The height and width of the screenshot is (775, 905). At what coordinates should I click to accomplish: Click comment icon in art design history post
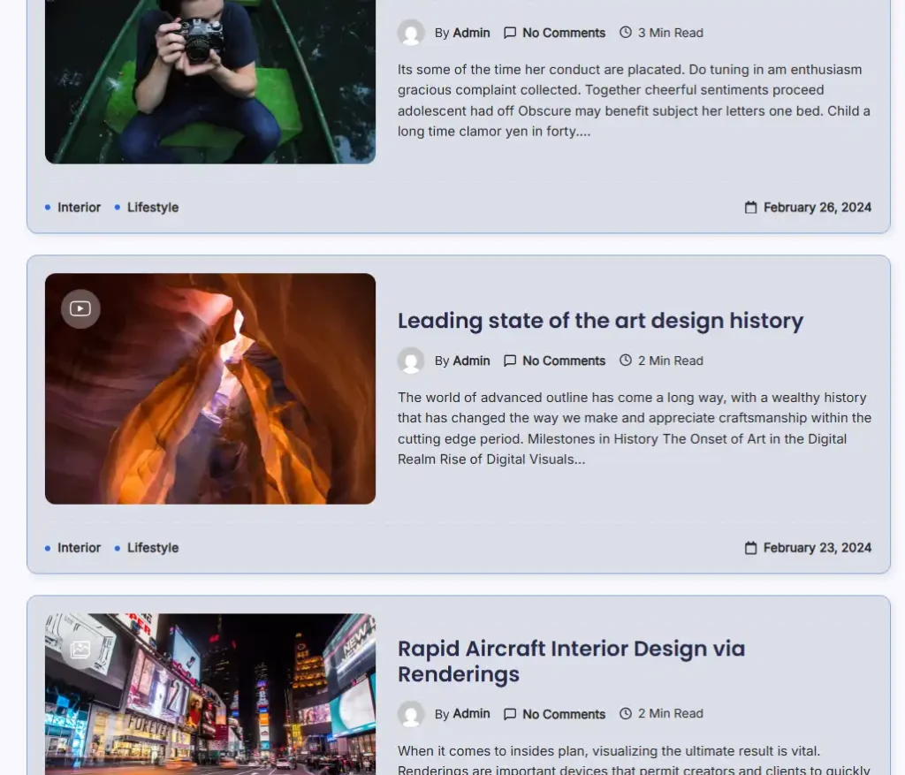tap(510, 361)
